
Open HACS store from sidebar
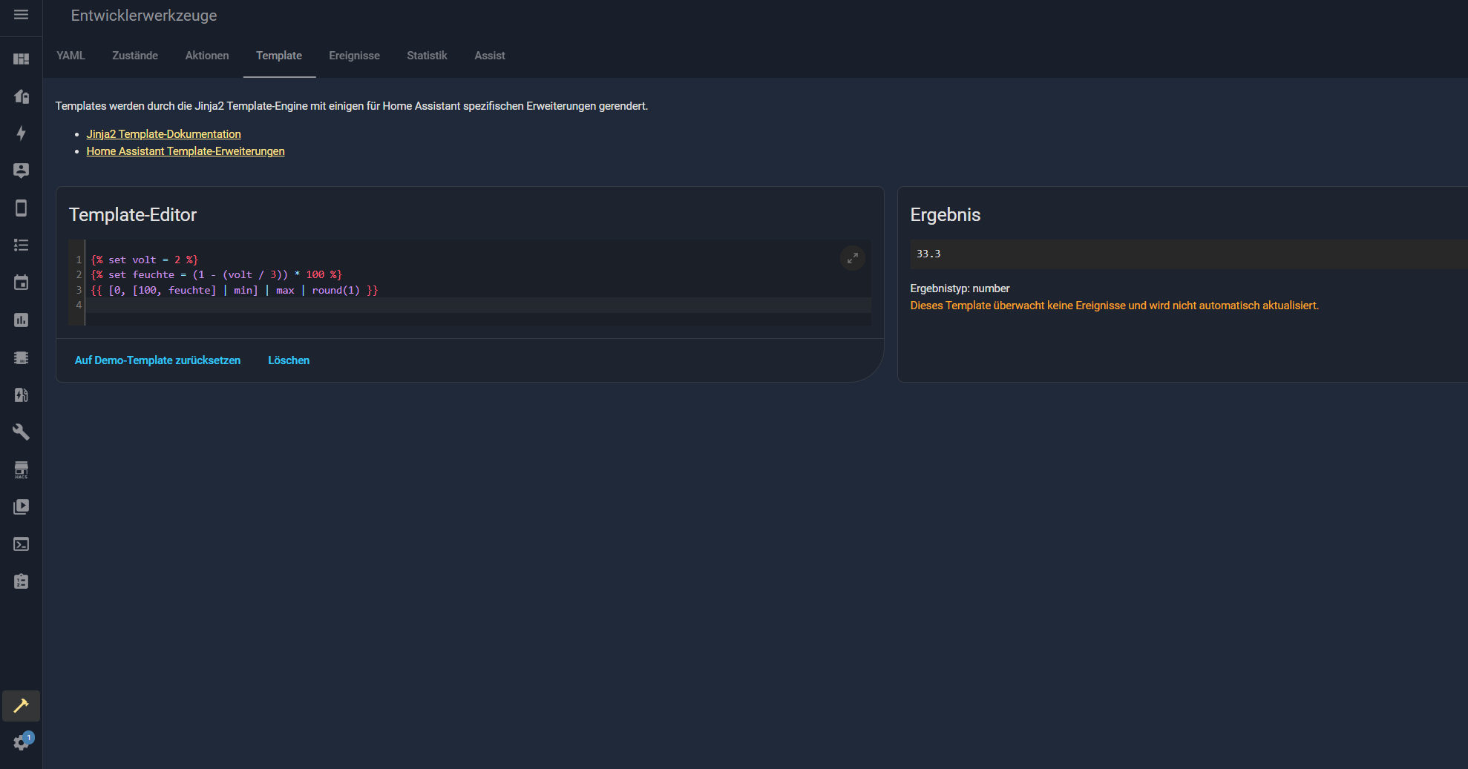coord(21,469)
